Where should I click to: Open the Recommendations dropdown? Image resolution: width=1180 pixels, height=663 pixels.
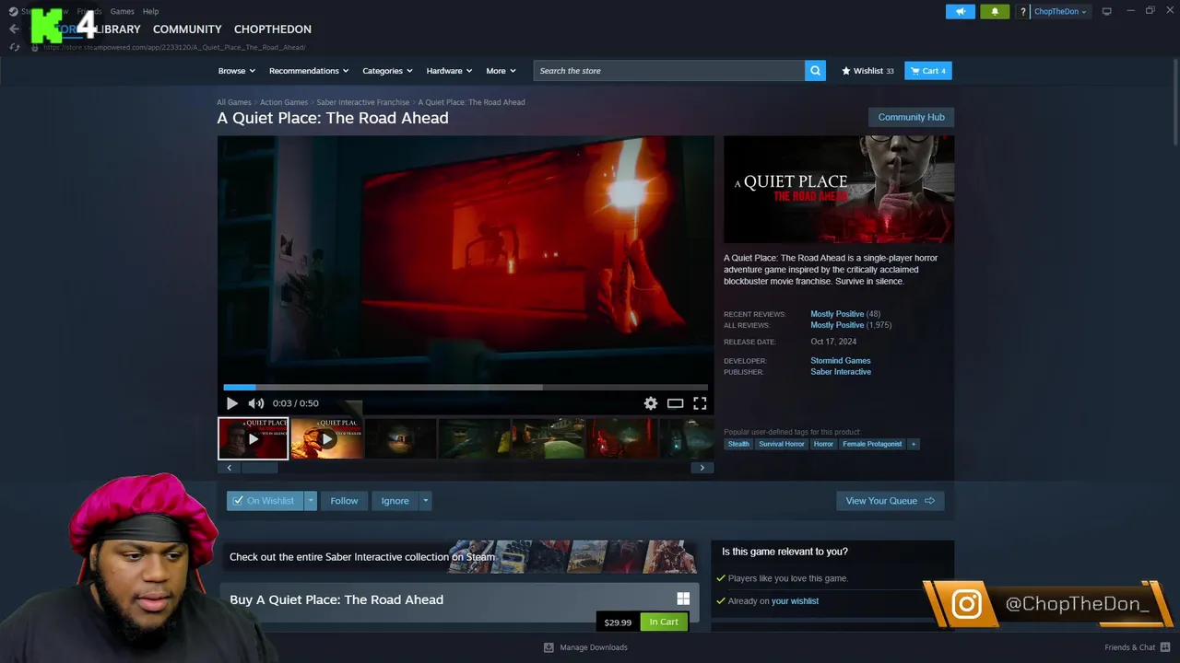point(309,71)
